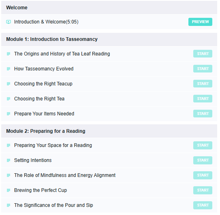Image resolution: width=220 pixels, height=215 pixels.
Task: Click lesson icon beside Significance of Pour and Sip
Action: coord(9,205)
